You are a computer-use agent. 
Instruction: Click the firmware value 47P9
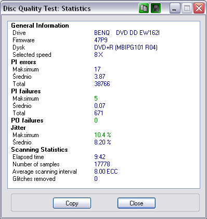101,40
